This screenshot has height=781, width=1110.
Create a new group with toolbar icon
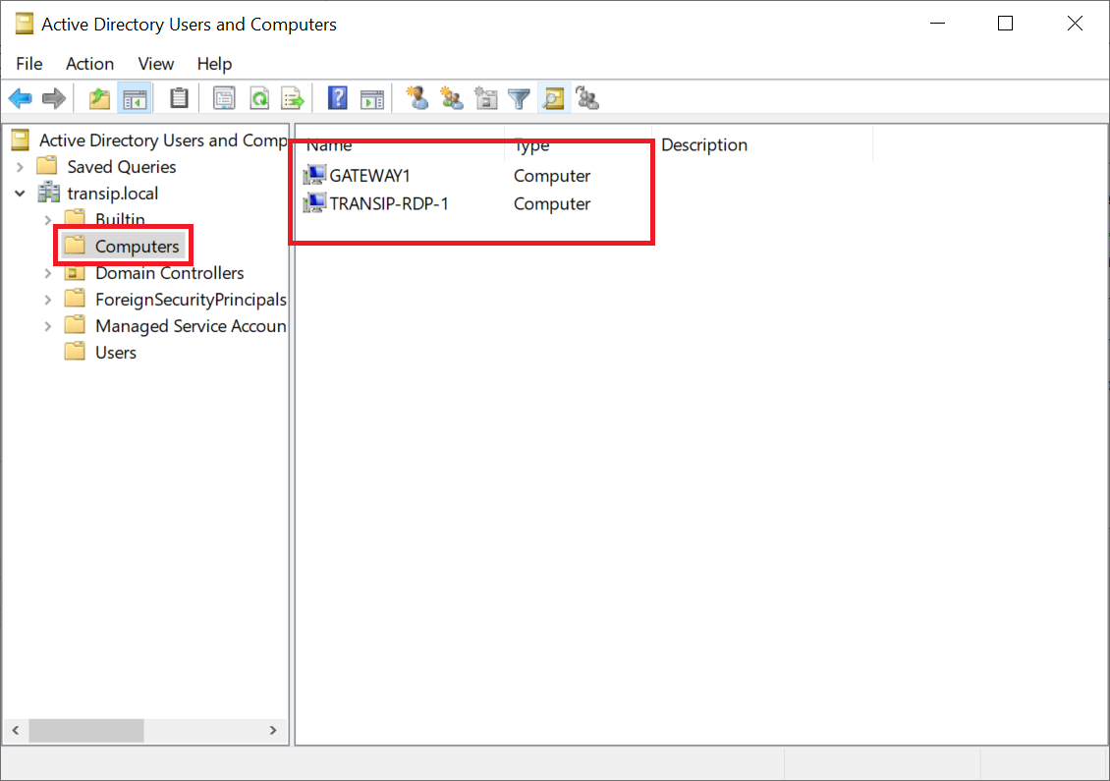(451, 98)
